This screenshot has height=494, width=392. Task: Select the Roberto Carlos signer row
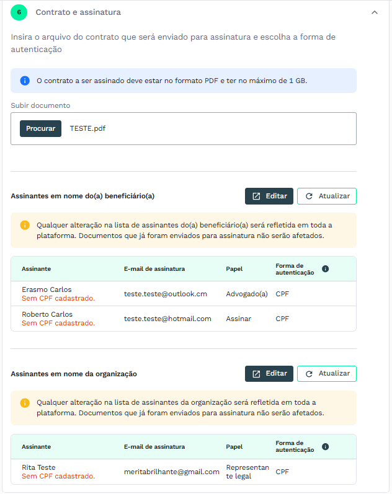pos(184,319)
